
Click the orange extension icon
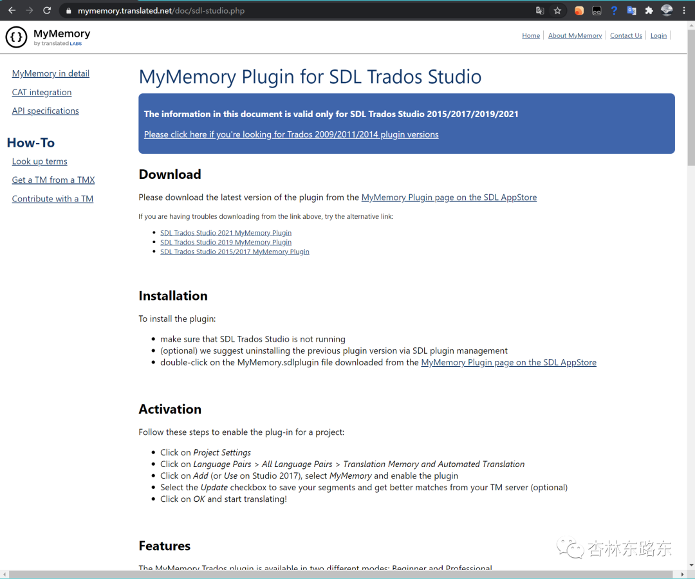(x=579, y=11)
